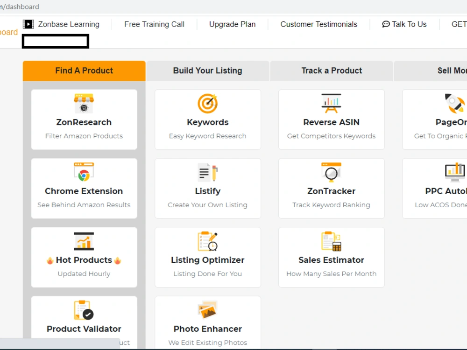Open the ZonTracker title link

(331, 191)
